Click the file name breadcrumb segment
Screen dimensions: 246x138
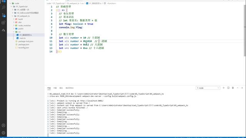pyautogui.click(x=95, y=3)
